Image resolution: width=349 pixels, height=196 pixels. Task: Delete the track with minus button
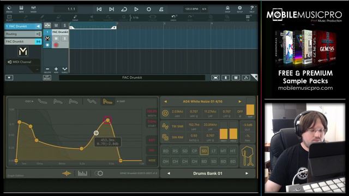(47, 70)
